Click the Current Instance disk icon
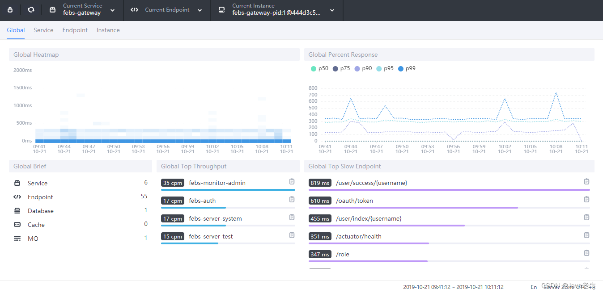Image resolution: width=603 pixels, height=293 pixels. click(x=221, y=10)
